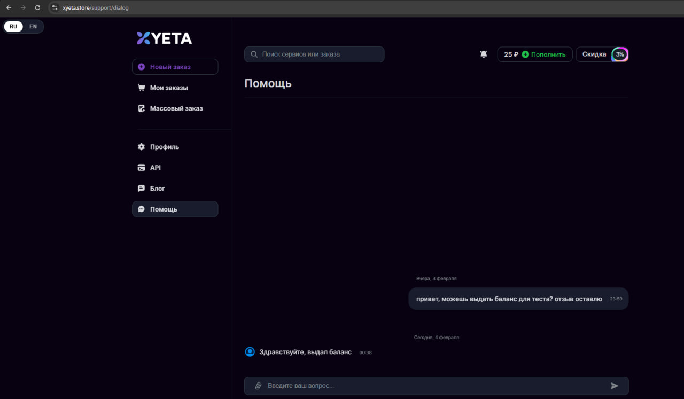Click the green plus top-up icon
This screenshot has width=684, height=399.
point(525,54)
